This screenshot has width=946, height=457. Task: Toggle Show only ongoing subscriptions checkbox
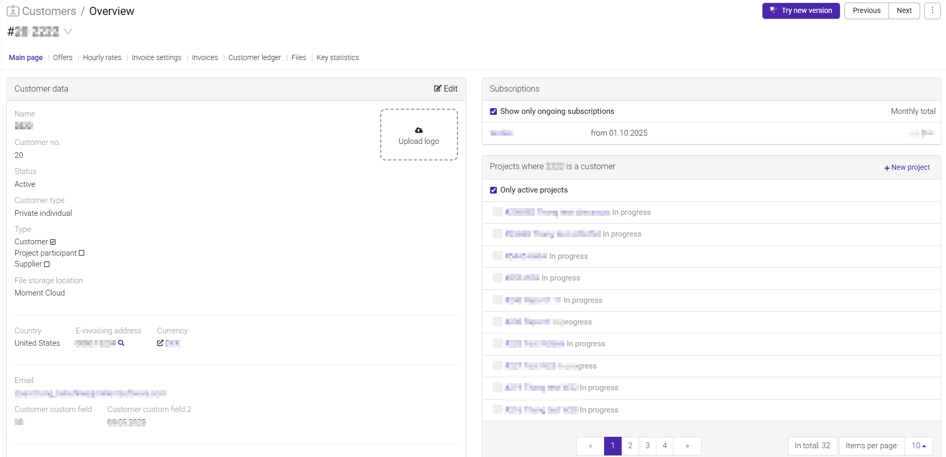493,111
